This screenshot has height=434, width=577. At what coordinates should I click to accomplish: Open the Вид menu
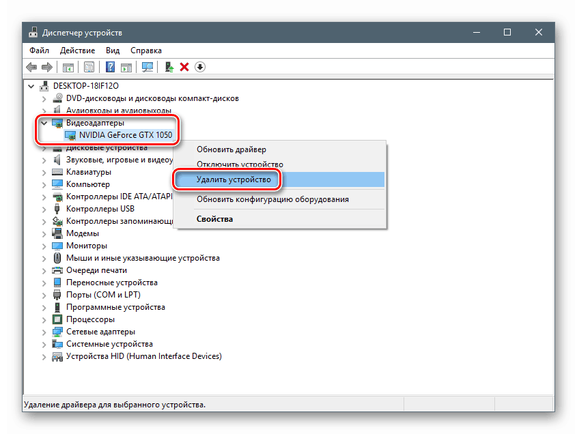click(113, 50)
